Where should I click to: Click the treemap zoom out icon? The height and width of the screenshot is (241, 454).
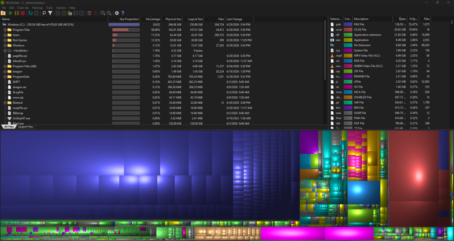click(109, 13)
